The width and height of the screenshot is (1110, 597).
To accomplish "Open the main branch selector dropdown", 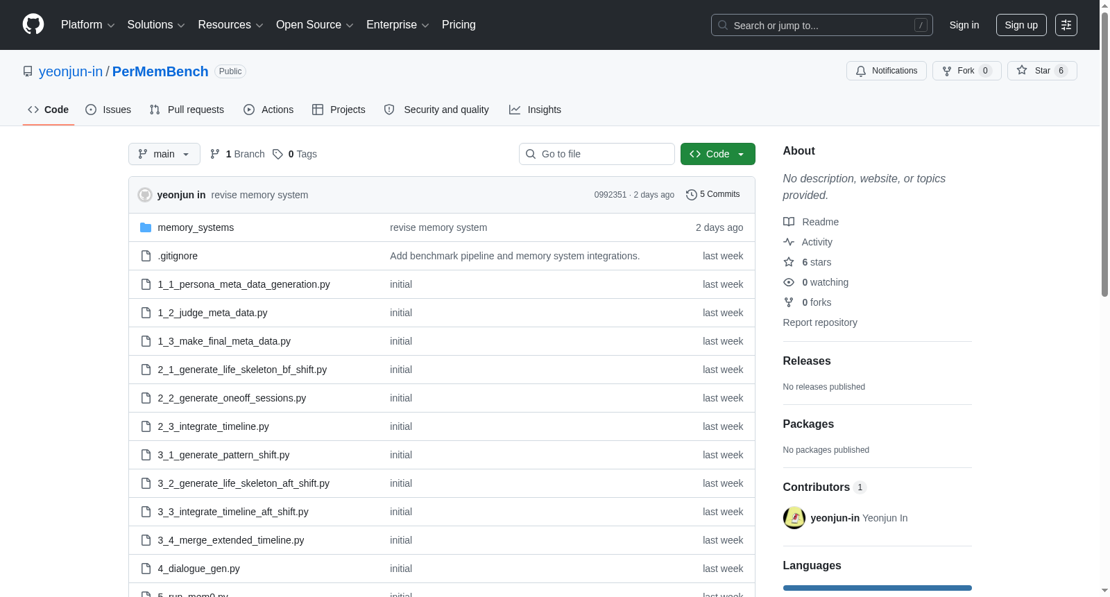I will [164, 154].
